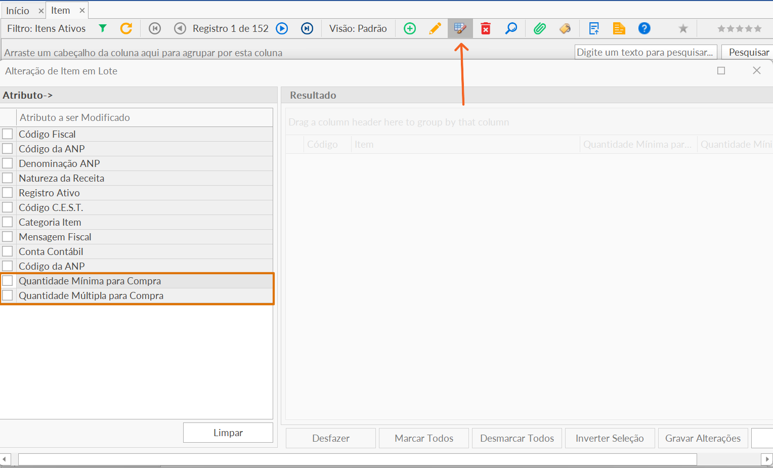Select the Item tab
Image resolution: width=773 pixels, height=468 pixels.
point(61,10)
